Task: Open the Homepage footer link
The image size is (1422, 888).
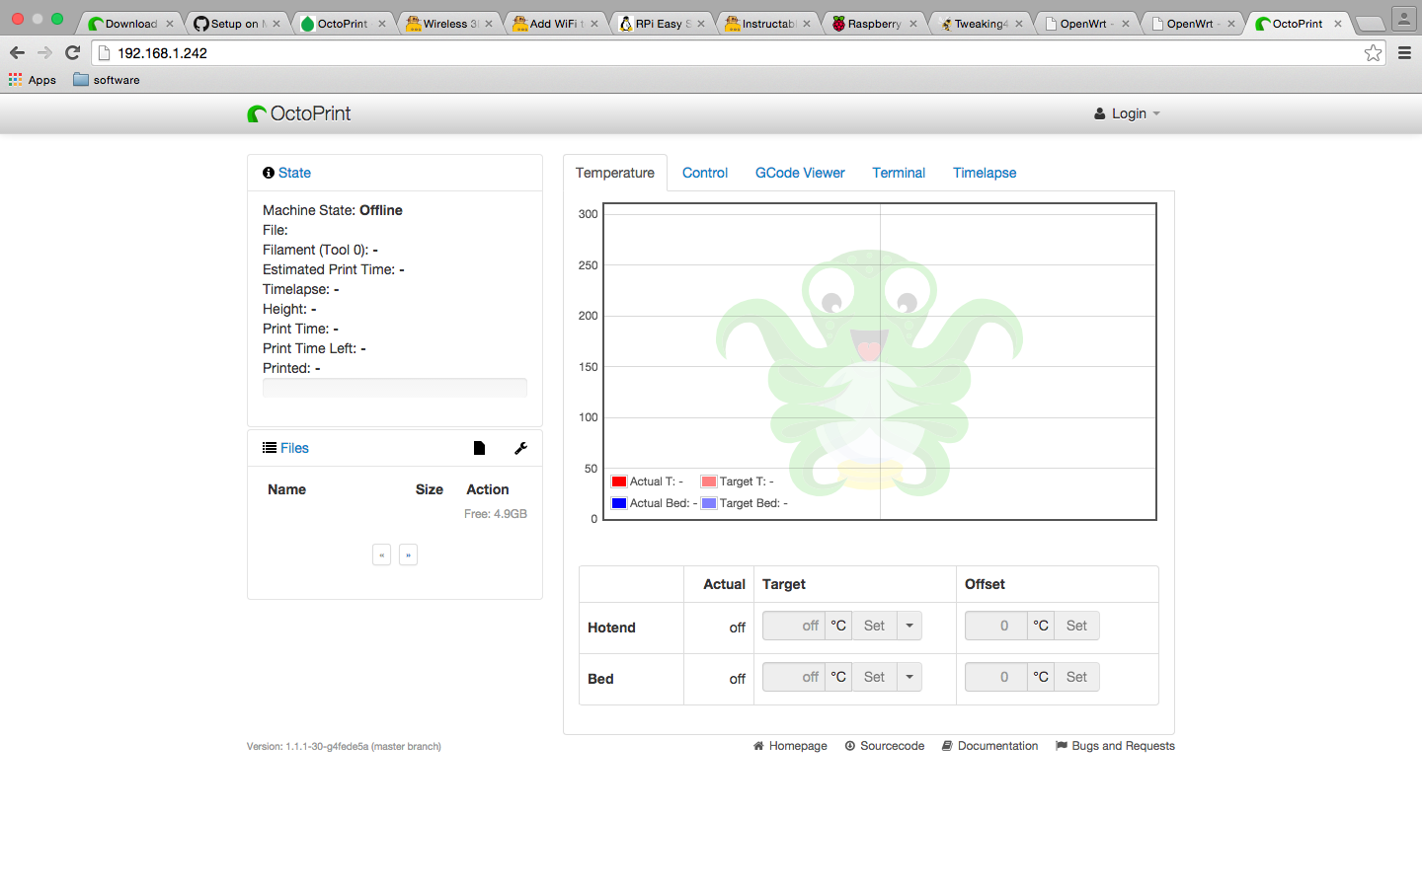Action: click(790, 746)
